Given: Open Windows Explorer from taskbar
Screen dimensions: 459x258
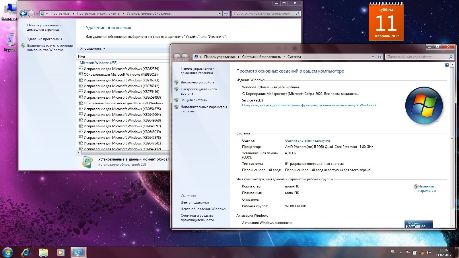Looking at the screenshot, I should click(43, 253).
